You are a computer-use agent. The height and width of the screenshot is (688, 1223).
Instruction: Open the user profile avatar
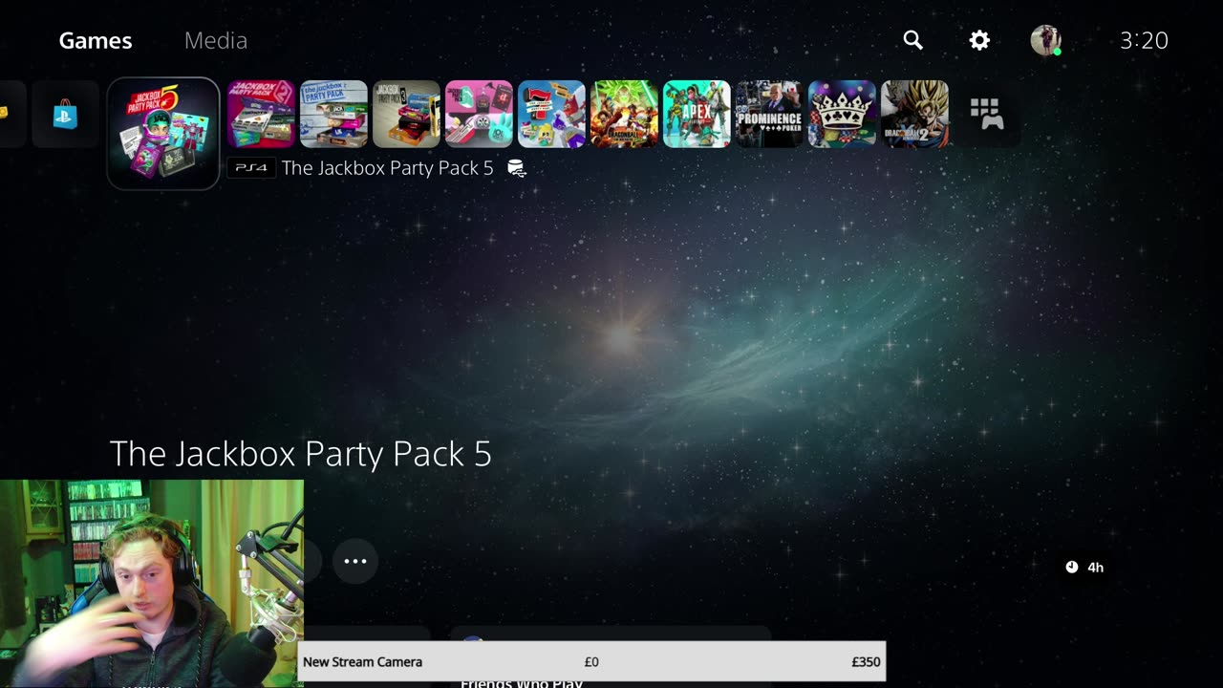pyautogui.click(x=1045, y=40)
